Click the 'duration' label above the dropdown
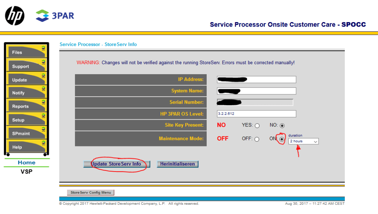This screenshot has width=378, height=214. [x=295, y=135]
